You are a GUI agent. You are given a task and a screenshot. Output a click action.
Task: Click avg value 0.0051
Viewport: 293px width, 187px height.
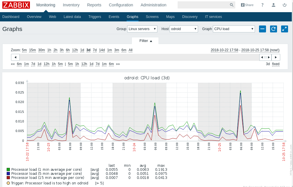coord(143,174)
